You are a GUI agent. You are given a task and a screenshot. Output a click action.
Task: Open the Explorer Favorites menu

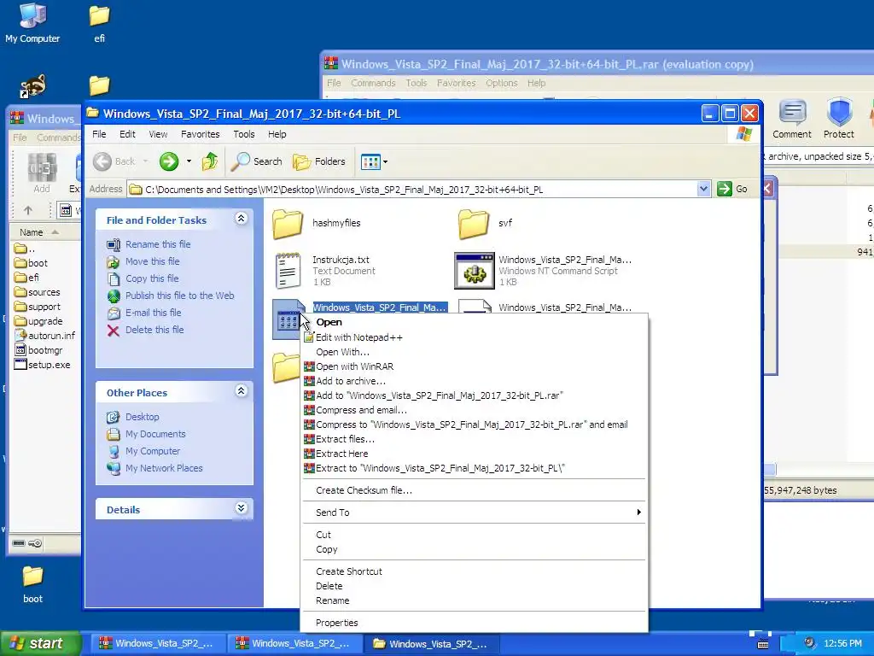tap(200, 134)
